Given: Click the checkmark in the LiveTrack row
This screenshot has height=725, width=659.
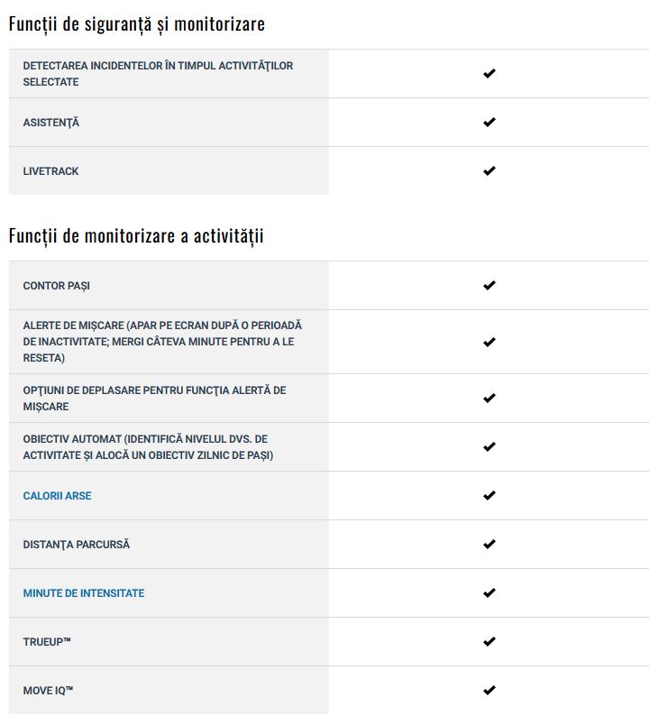Looking at the screenshot, I should coord(489,170).
